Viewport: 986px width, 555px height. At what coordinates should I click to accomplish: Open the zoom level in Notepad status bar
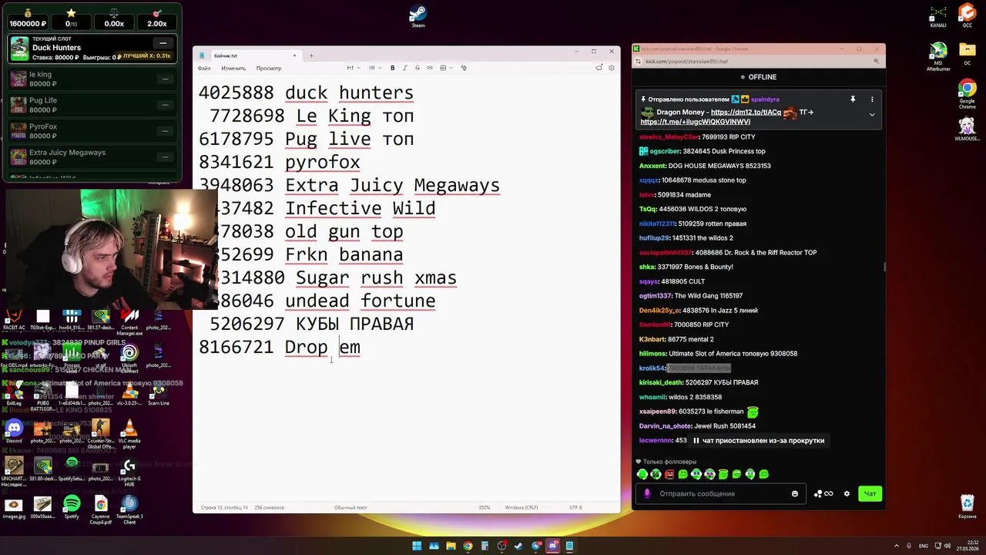pos(485,507)
